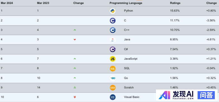
Task: Click the red down arrow in Java row
Action: point(75,39)
